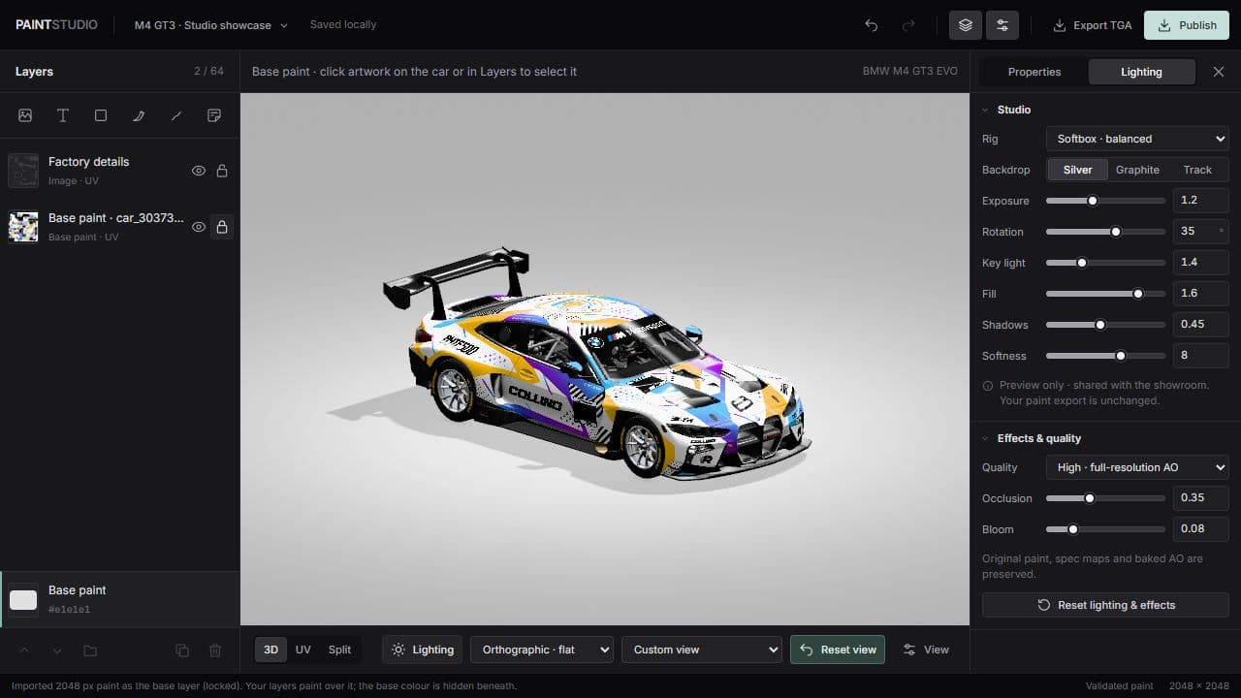The height and width of the screenshot is (698, 1241).
Task: Switch viewport to UV mode
Action: pos(302,650)
